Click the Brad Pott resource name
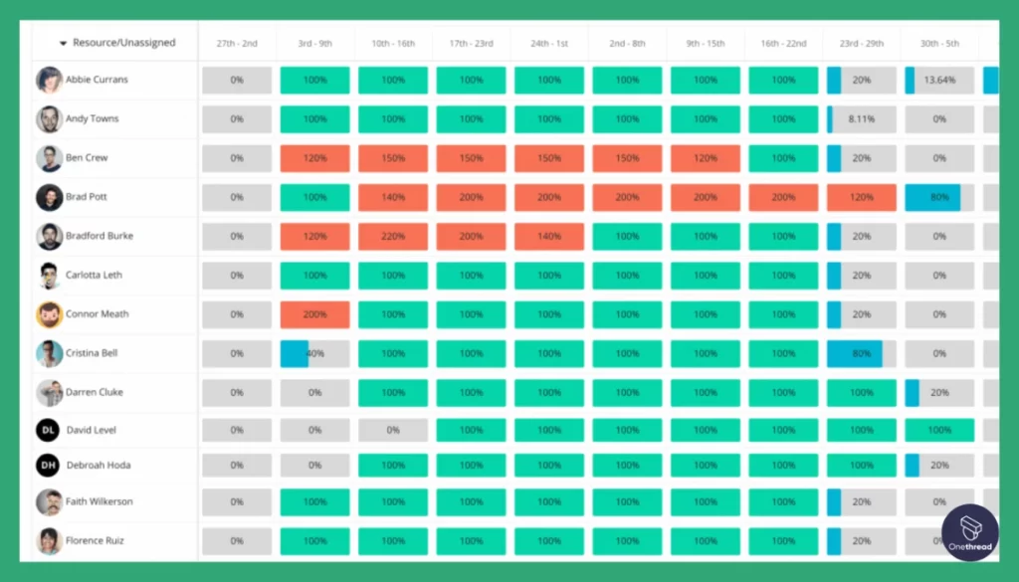The image size is (1019, 582). [x=88, y=197]
